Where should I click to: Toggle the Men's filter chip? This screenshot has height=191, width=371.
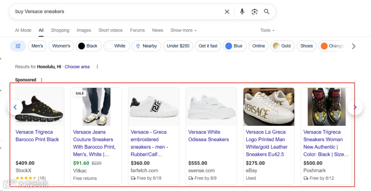click(x=37, y=46)
